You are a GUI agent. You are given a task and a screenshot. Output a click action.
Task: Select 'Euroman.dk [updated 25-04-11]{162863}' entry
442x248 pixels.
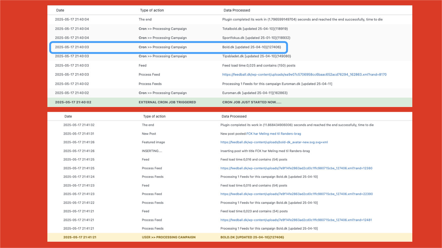pos(255,93)
